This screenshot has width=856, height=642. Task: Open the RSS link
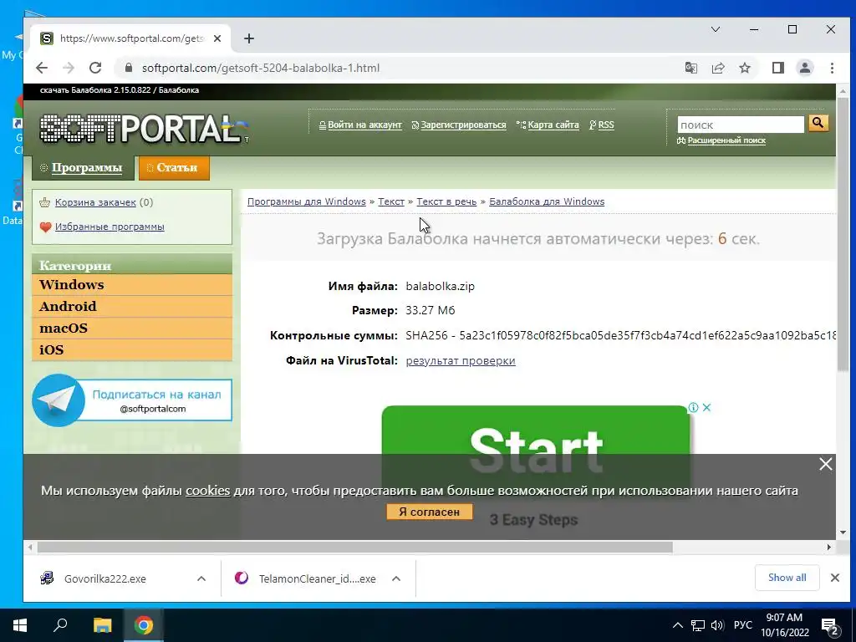[x=606, y=125]
